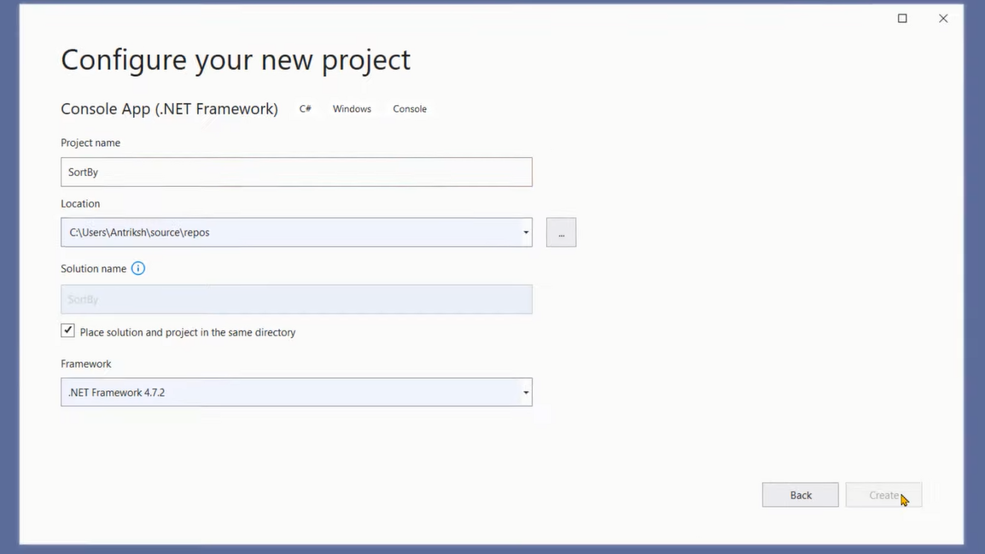Screen dimensions: 985x554
Task: Click inside the Location path text box
Action: tap(290, 232)
